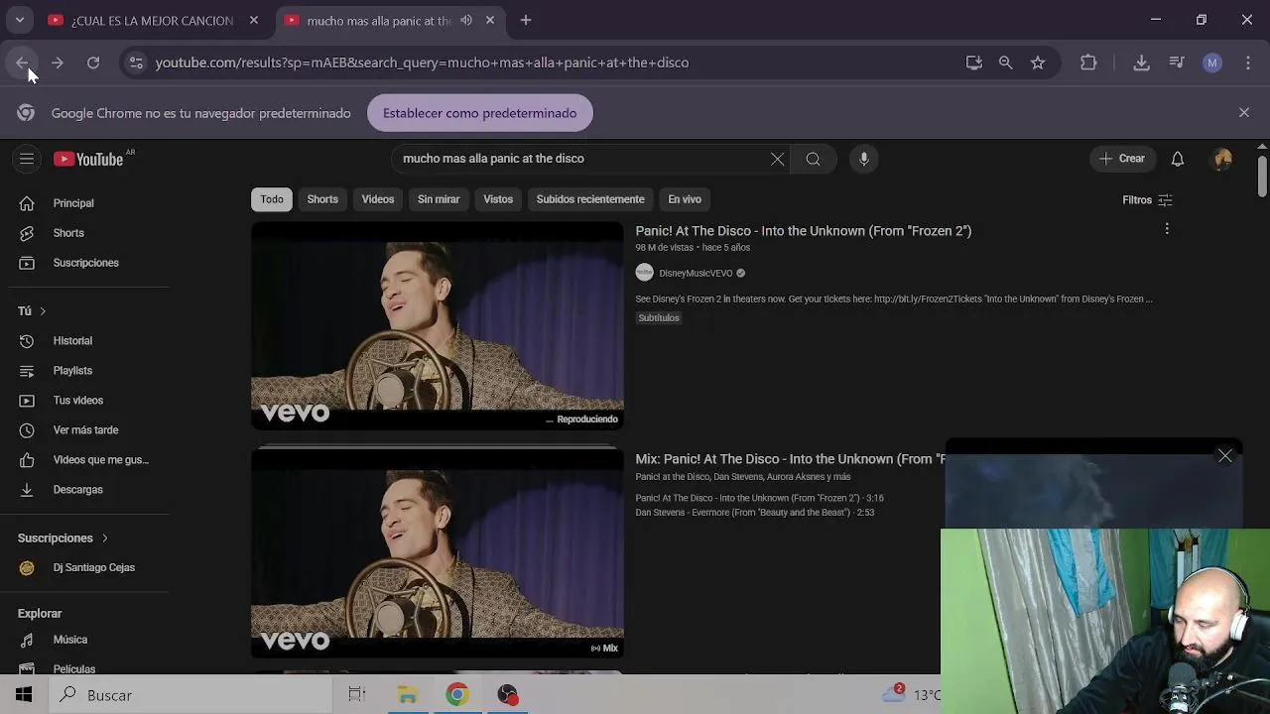
Task: Click Establecer como predeterminado button
Action: coord(479,113)
